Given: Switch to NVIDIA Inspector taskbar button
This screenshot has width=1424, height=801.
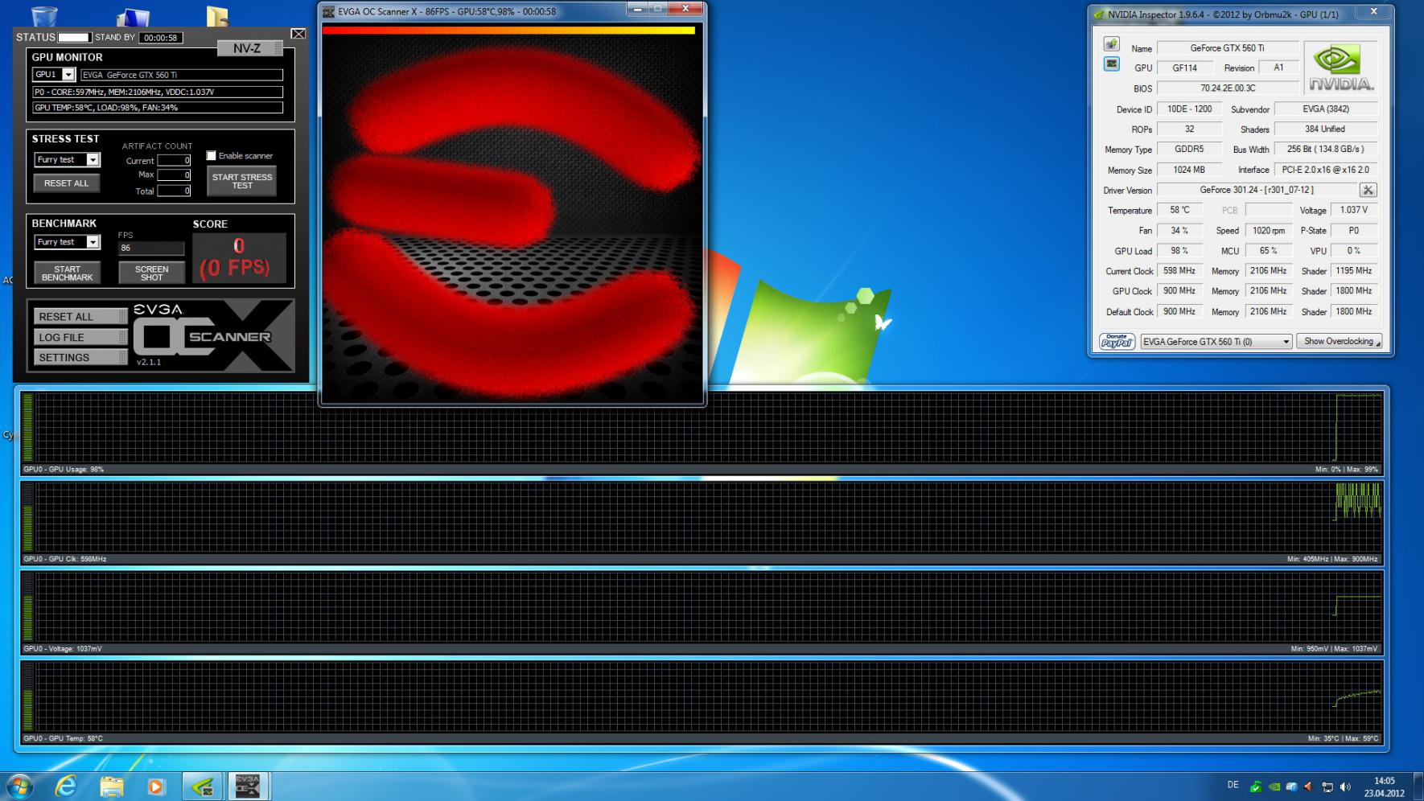Looking at the screenshot, I should pos(203,786).
